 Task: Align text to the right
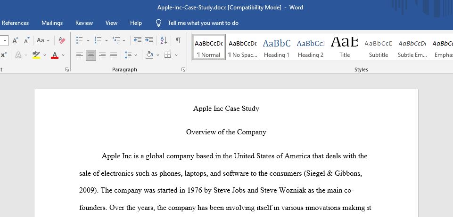[x=102, y=55]
